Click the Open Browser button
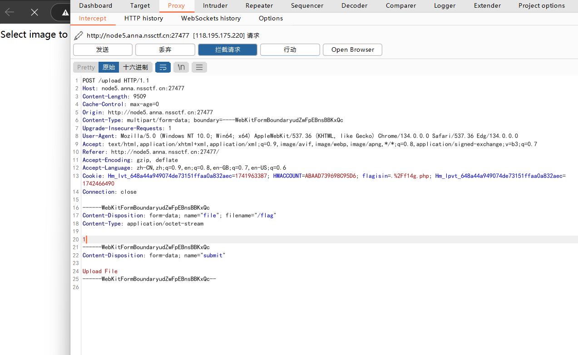Image resolution: width=578 pixels, height=355 pixels. tap(352, 49)
